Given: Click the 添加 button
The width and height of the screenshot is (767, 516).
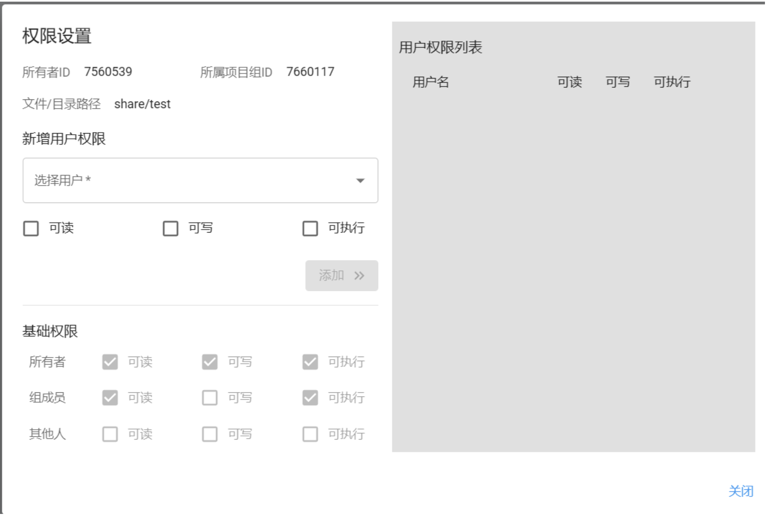Looking at the screenshot, I should tap(341, 276).
